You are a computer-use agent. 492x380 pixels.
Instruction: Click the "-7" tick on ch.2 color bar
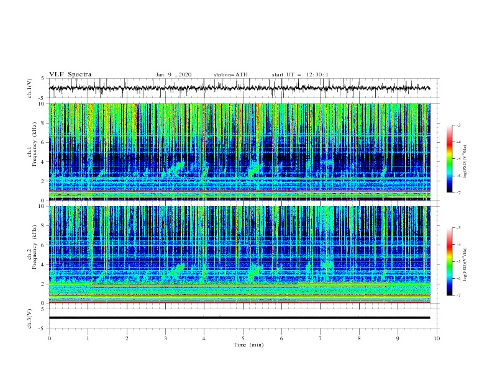tap(458, 296)
